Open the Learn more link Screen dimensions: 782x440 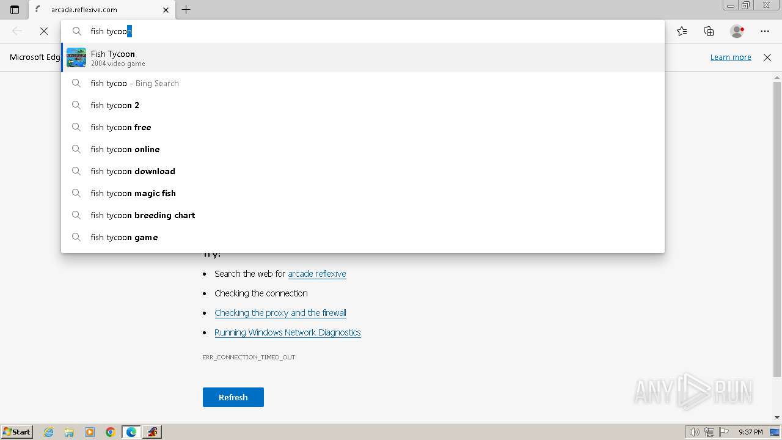click(x=731, y=57)
